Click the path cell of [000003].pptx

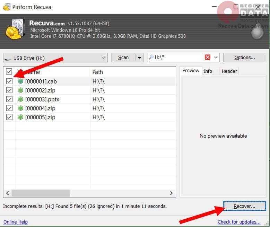coord(98,99)
